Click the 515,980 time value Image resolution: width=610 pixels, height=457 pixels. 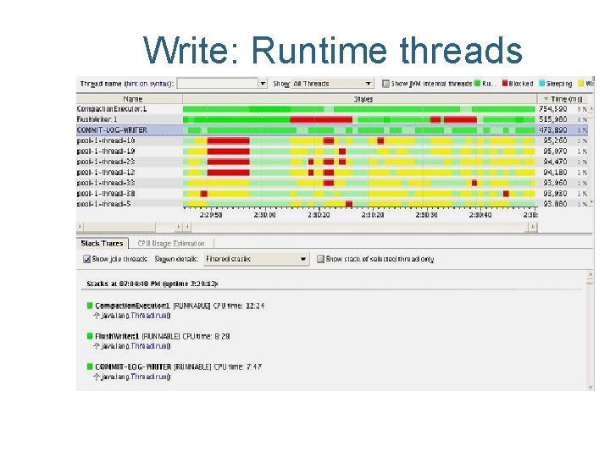click(552, 119)
